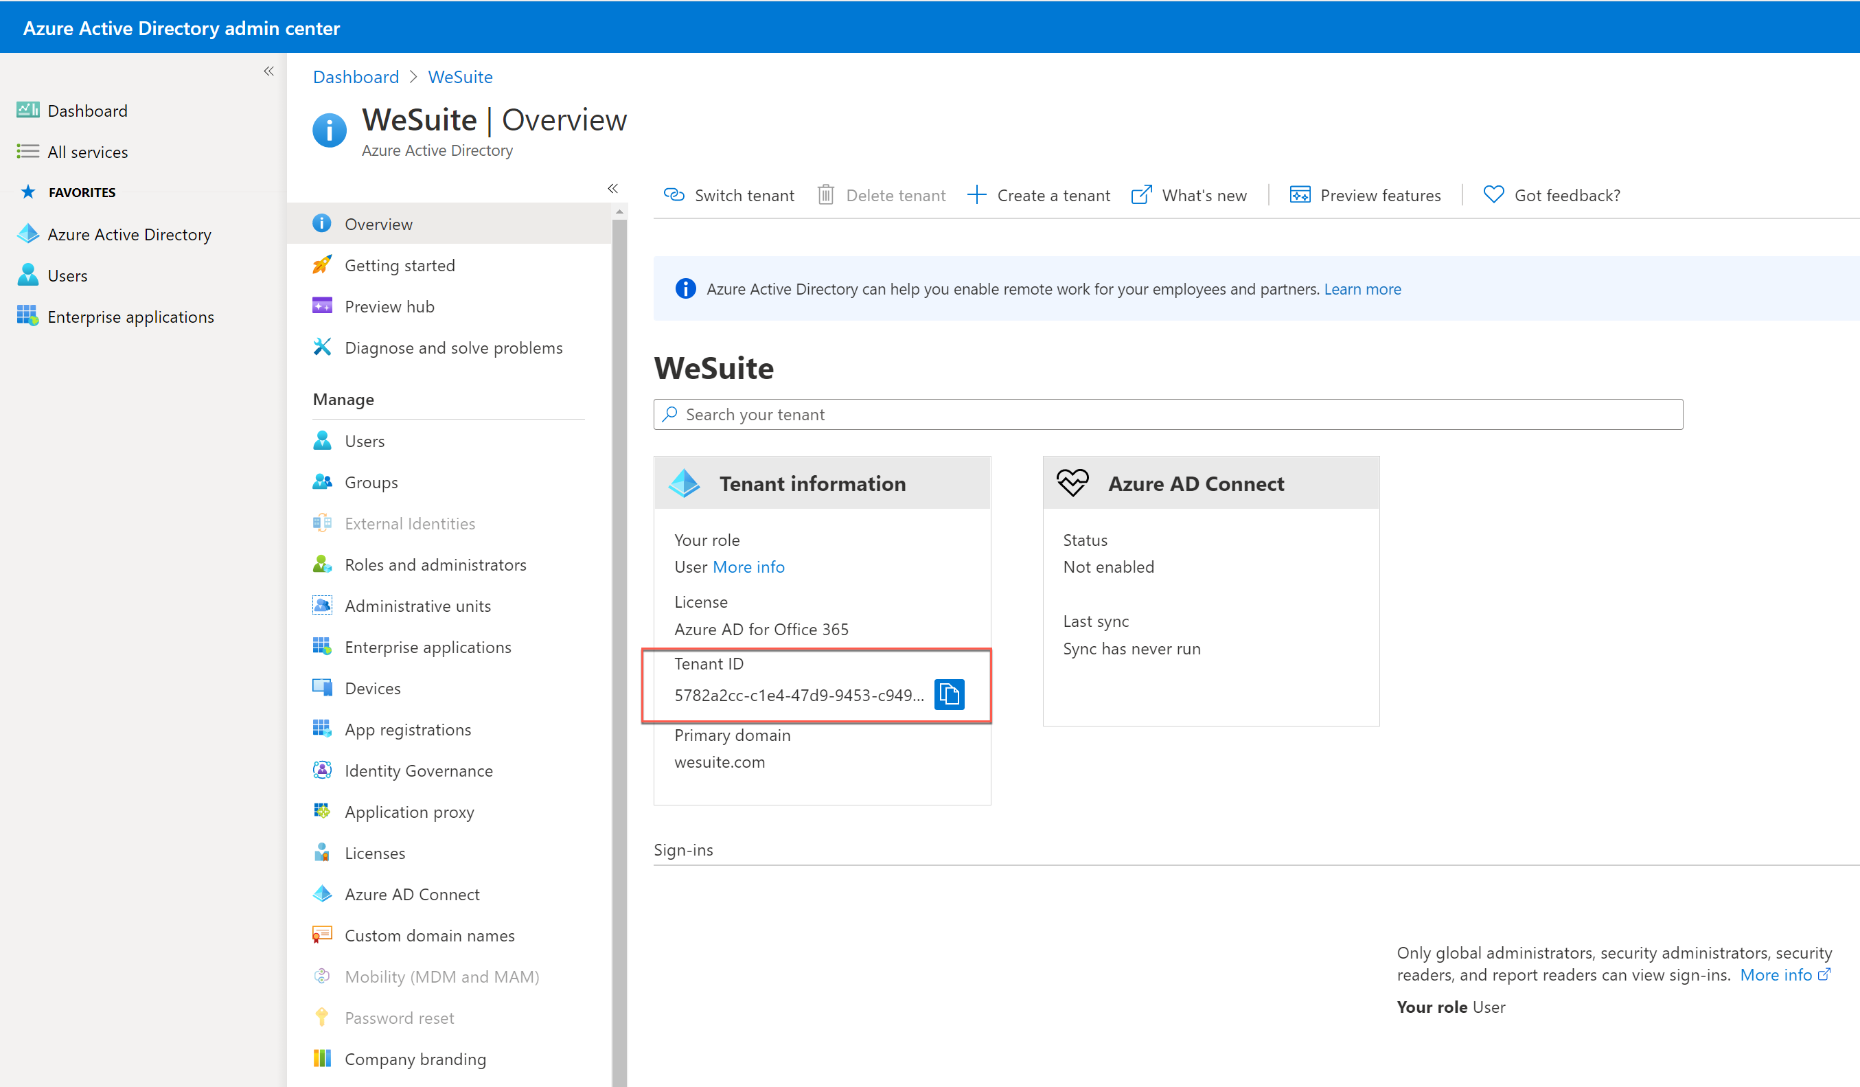
Task: Open Preview features
Action: click(1365, 195)
